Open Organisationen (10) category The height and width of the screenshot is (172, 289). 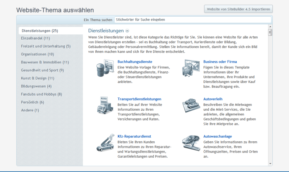(x=38, y=54)
